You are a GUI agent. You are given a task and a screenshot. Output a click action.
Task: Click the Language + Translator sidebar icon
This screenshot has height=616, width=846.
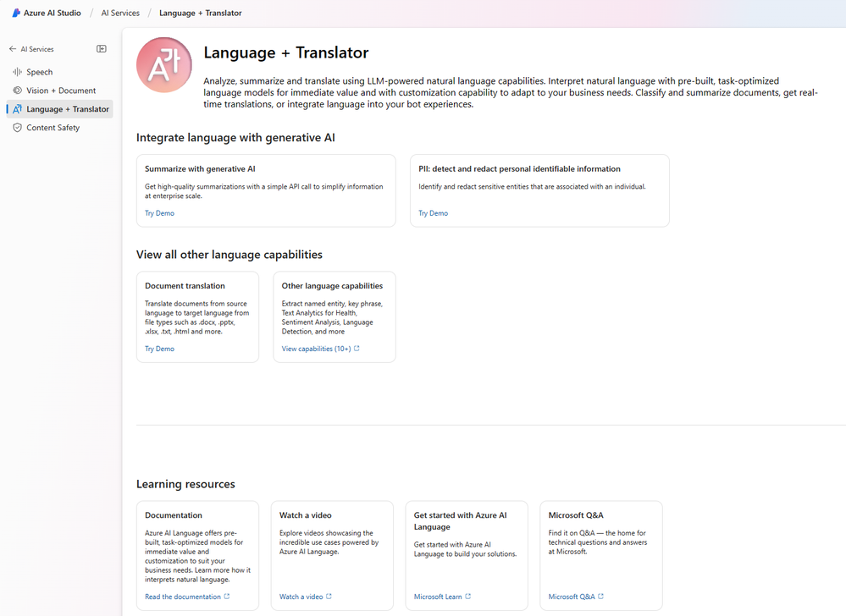pyautogui.click(x=17, y=109)
